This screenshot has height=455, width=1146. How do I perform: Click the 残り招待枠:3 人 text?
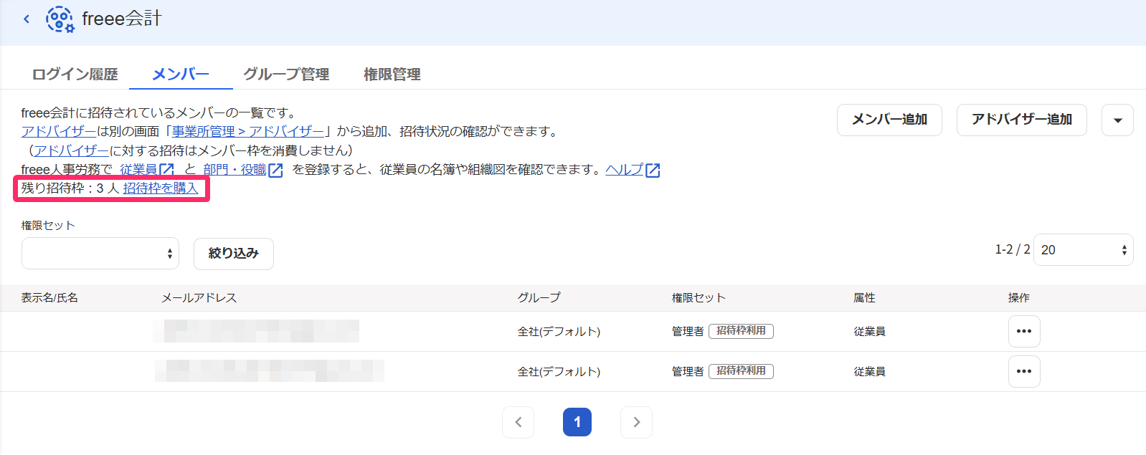70,188
